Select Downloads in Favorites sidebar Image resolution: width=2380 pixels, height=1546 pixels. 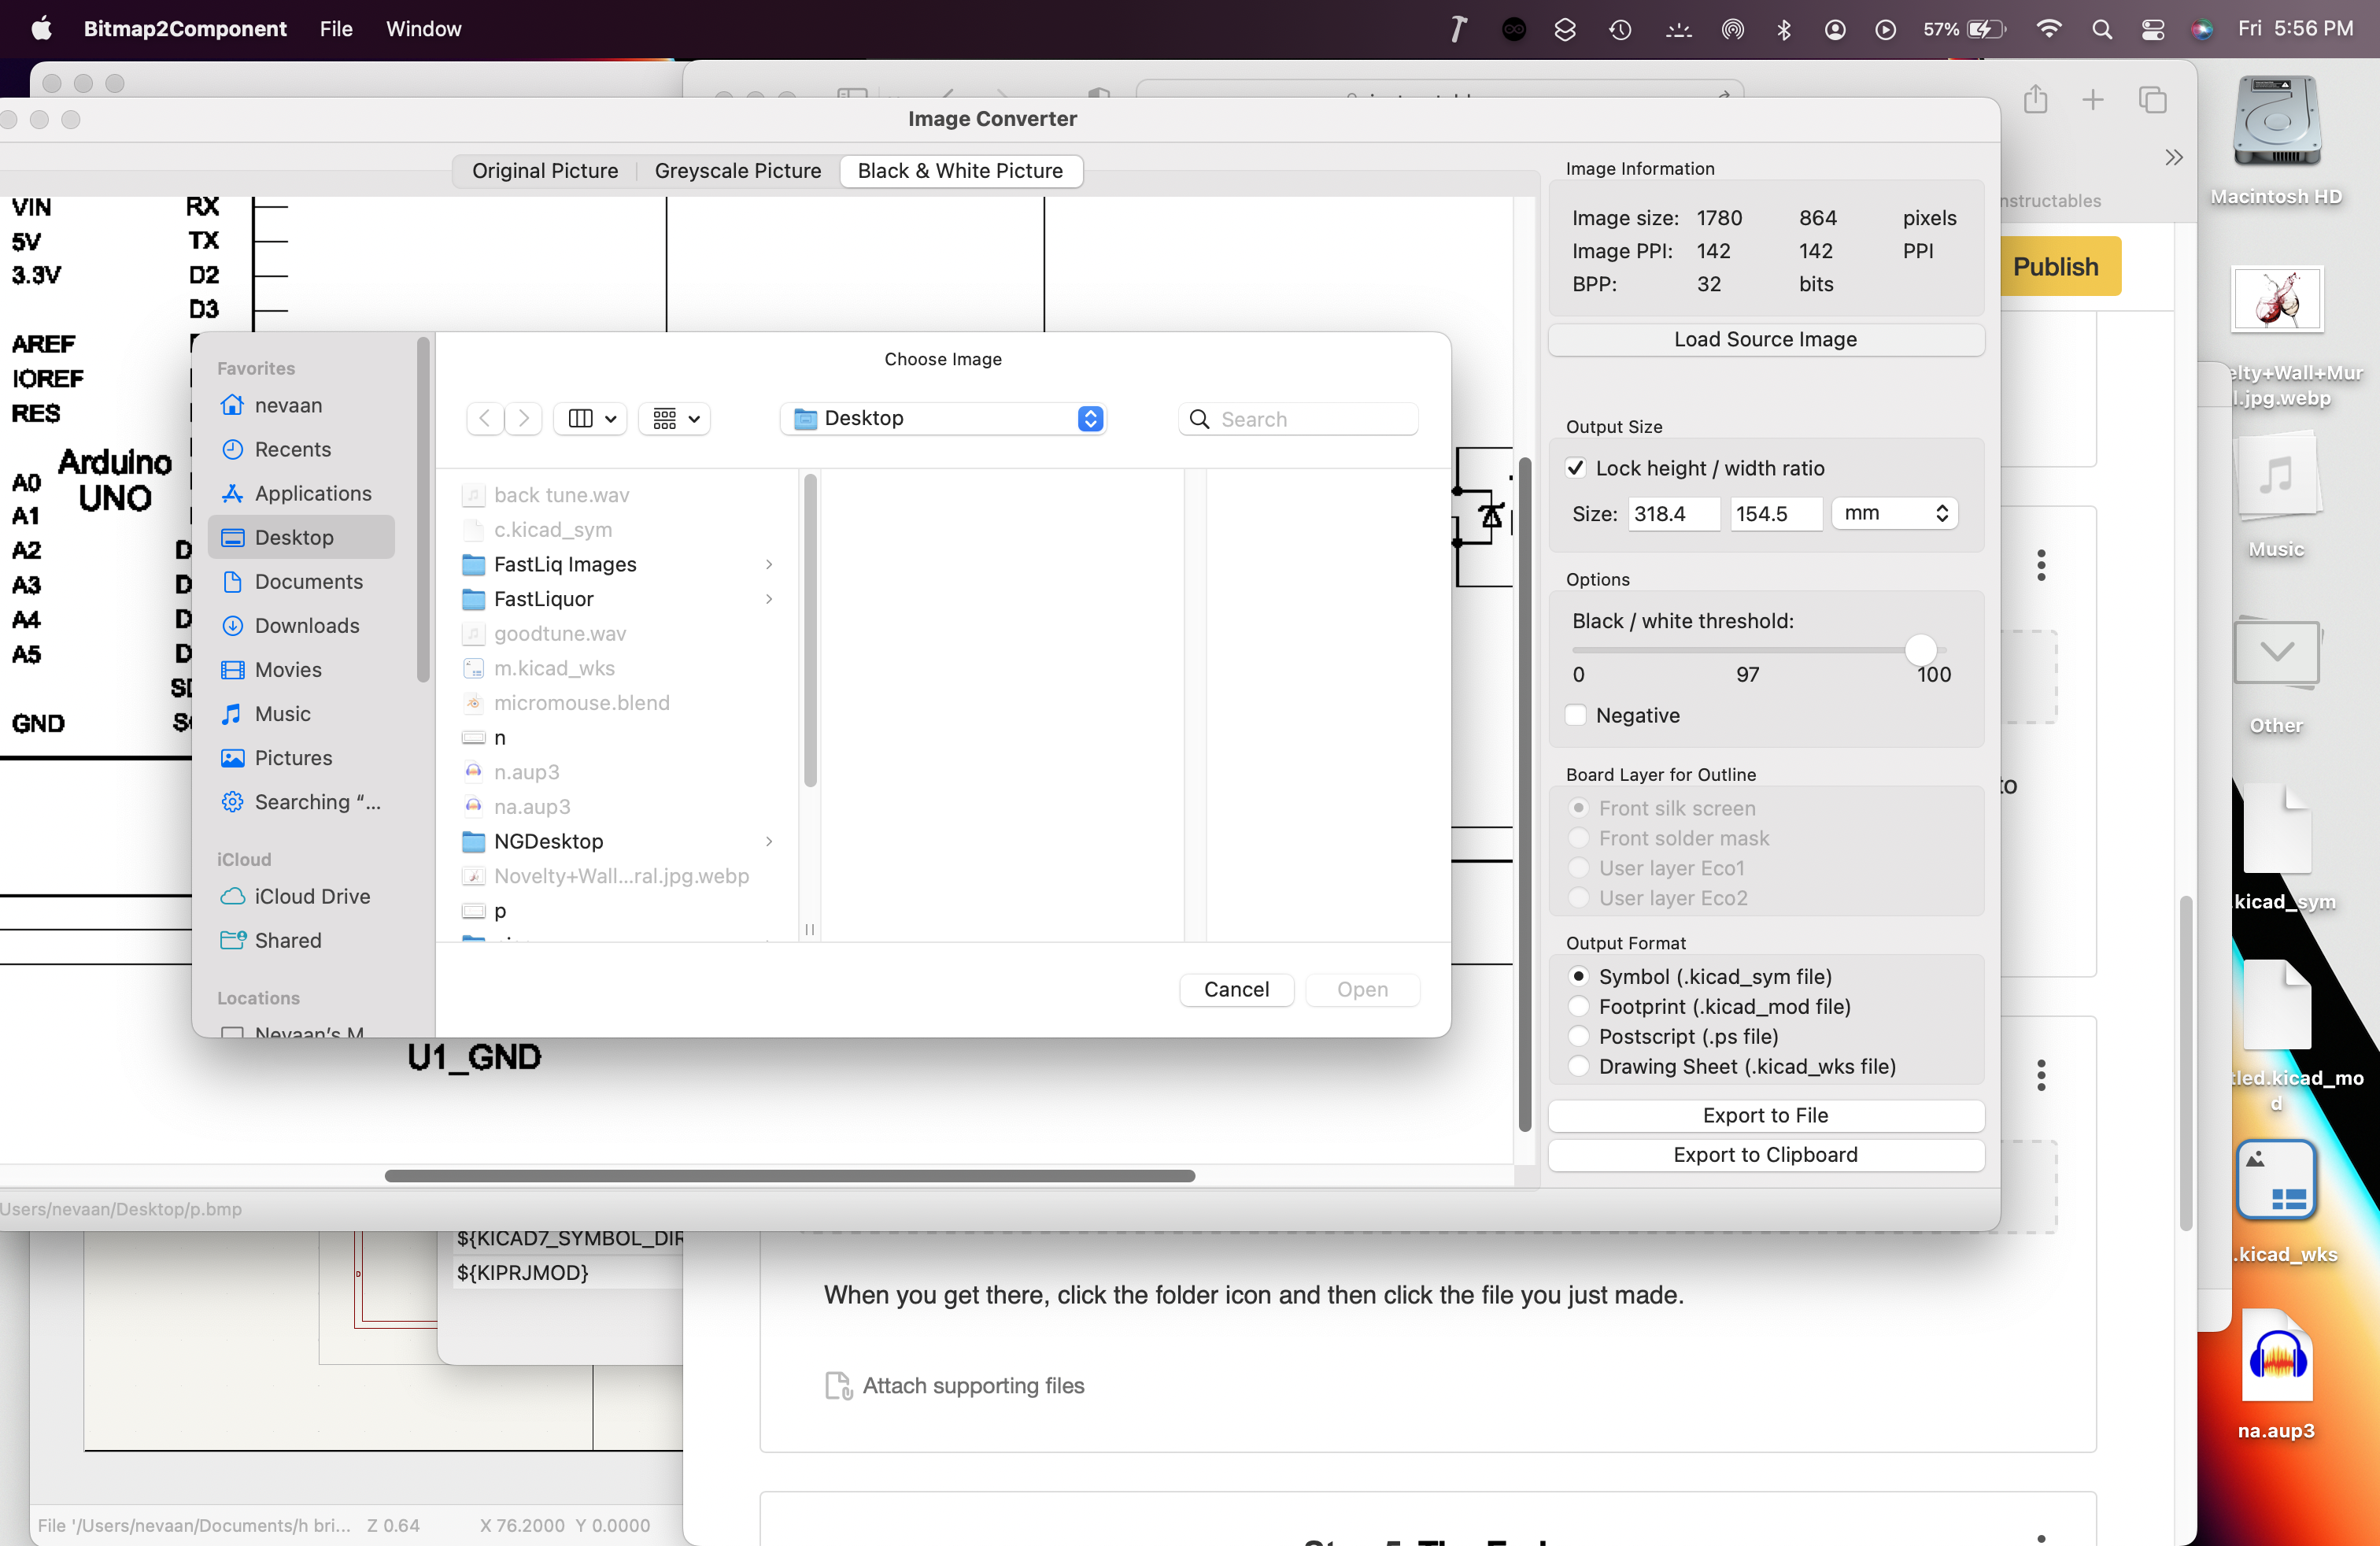[x=306, y=625]
